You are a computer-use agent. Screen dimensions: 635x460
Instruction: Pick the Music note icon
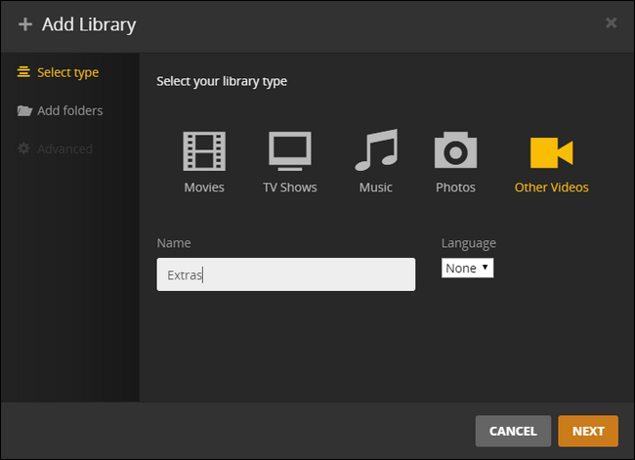(x=375, y=151)
